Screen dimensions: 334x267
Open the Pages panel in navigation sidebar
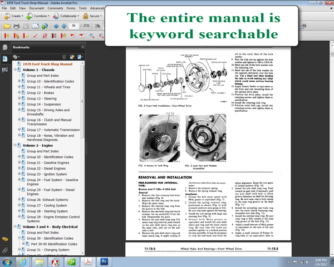coord(5,47)
